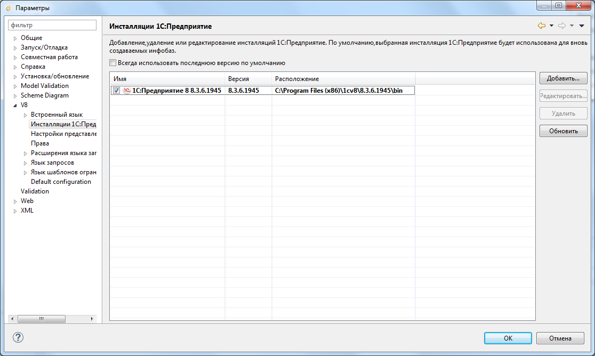Expand the Общие tree node
This screenshot has height=356, width=595.
click(15, 38)
